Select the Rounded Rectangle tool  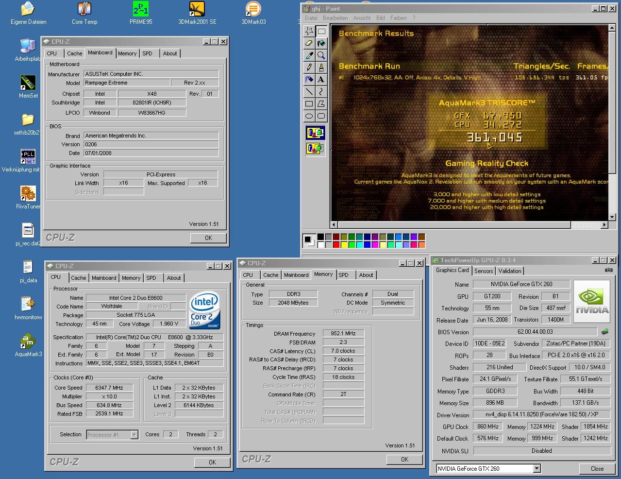tap(321, 116)
